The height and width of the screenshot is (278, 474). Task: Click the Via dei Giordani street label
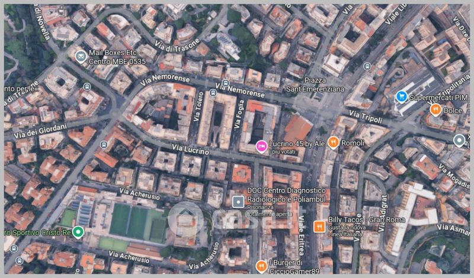point(40,131)
